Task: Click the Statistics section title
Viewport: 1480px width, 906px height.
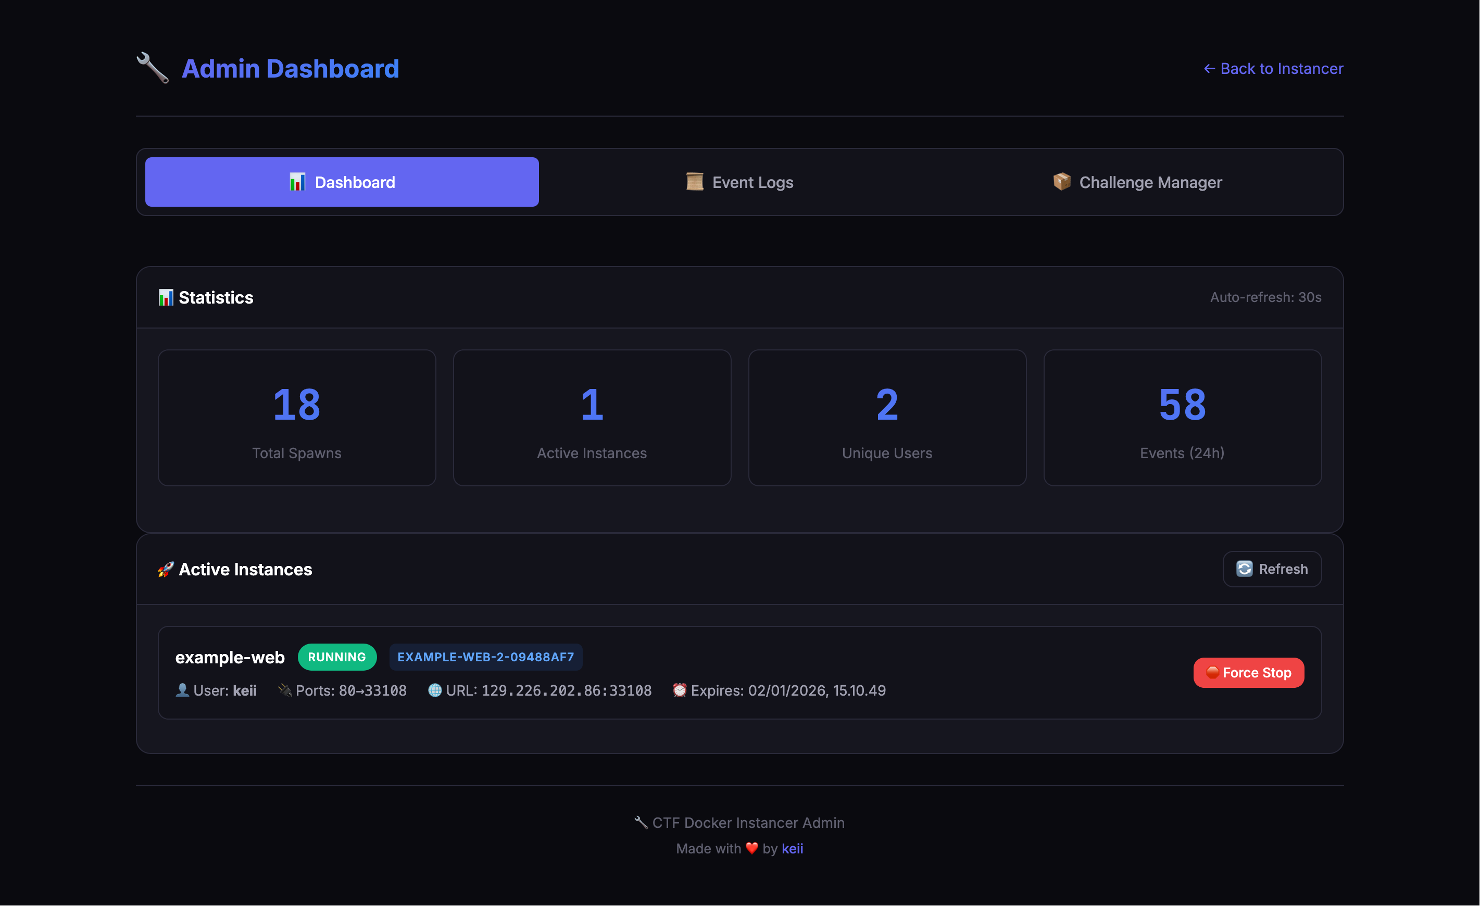Action: [216, 297]
